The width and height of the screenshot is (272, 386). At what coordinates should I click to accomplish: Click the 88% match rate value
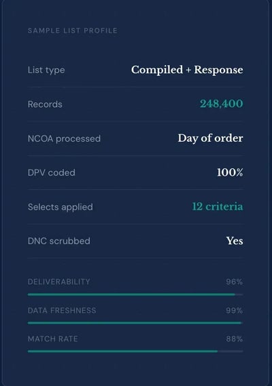pos(234,339)
